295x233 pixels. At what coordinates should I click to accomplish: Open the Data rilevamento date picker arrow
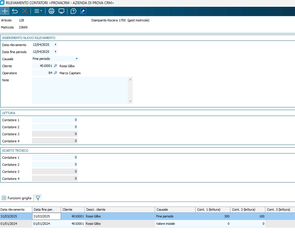click(x=55, y=45)
